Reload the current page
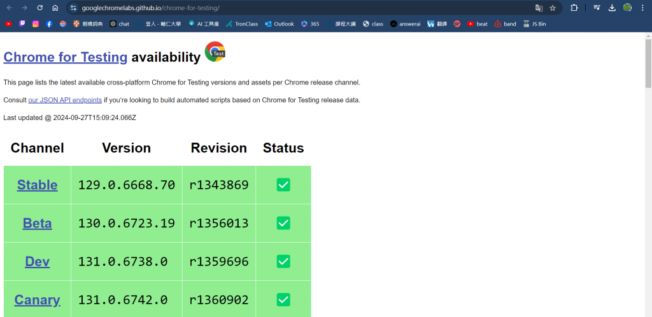The width and height of the screenshot is (652, 317). tap(40, 8)
